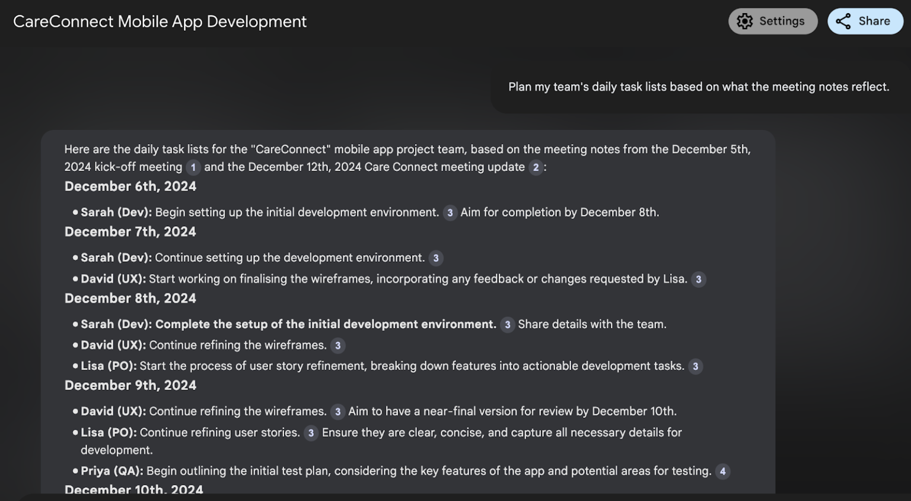Screen dimensions: 911x501
Task: Open citation 2 after meeting update
Action: click(x=536, y=167)
